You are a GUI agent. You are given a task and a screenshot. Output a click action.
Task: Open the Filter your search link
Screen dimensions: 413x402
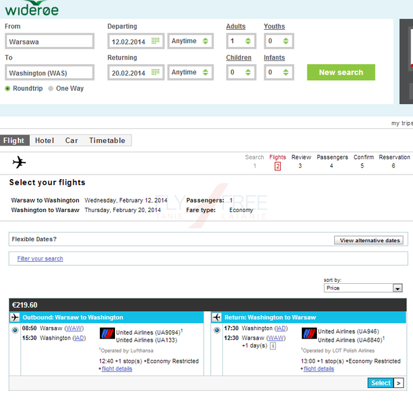[x=40, y=258]
